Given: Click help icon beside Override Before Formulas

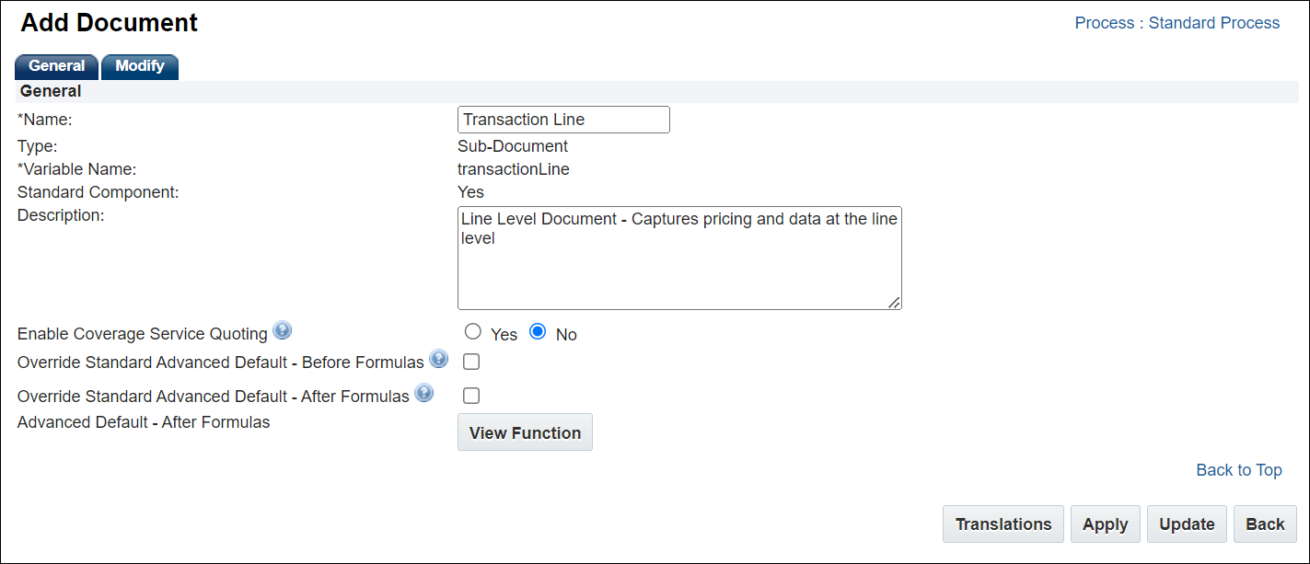Looking at the screenshot, I should click(x=438, y=360).
